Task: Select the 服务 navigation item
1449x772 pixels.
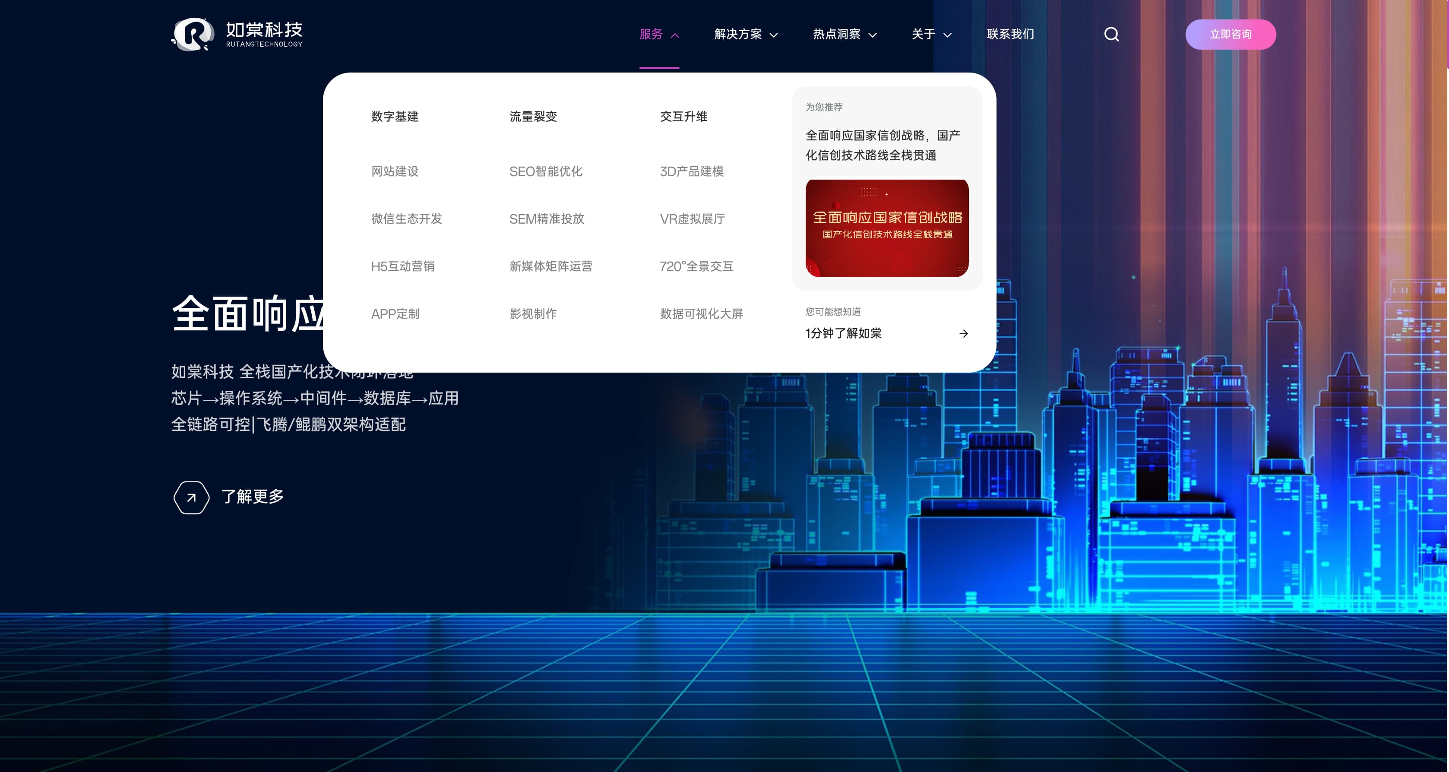Action: coord(652,34)
